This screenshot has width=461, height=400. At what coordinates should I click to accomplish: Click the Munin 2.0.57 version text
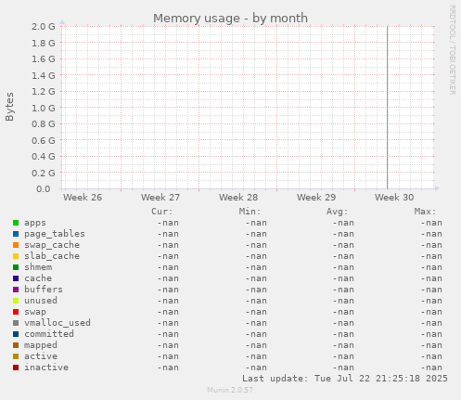pyautogui.click(x=230, y=390)
